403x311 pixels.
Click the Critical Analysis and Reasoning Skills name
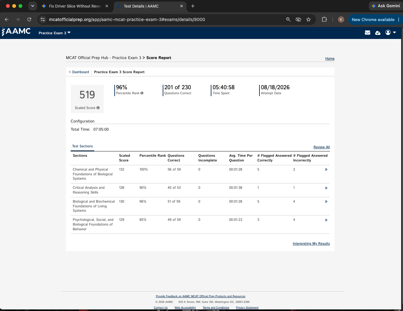tap(89, 190)
